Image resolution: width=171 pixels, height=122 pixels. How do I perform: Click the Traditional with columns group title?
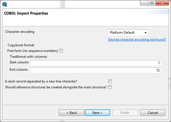[x=28, y=56]
